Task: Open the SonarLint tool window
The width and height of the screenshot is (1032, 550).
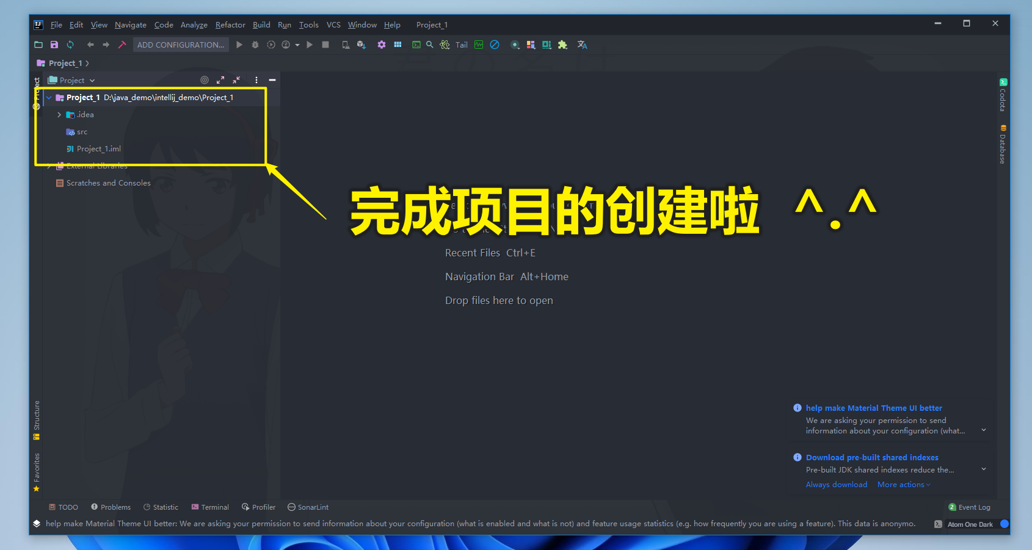Action: (308, 507)
